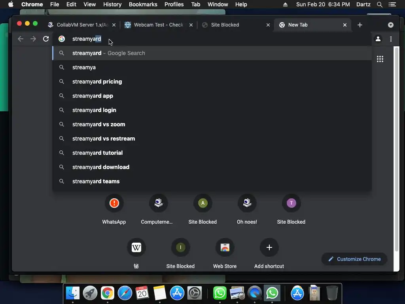
Task: Open the Apple menu
Action: point(11,4)
